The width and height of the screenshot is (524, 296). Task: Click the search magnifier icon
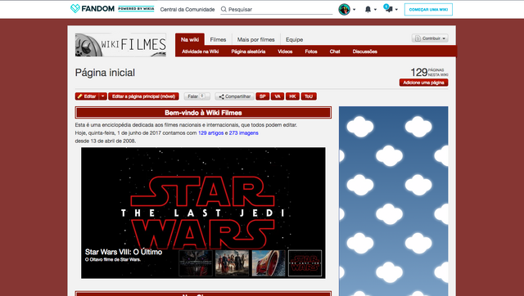pyautogui.click(x=224, y=9)
